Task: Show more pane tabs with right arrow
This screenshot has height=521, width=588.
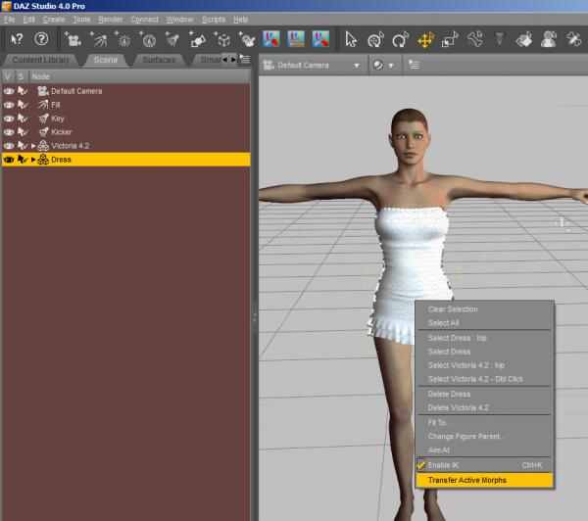Action: tap(233, 60)
